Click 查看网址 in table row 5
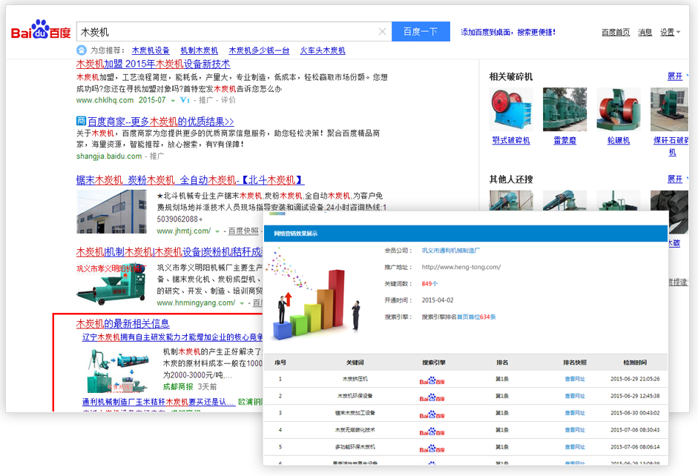The image size is (698, 476). [575, 447]
